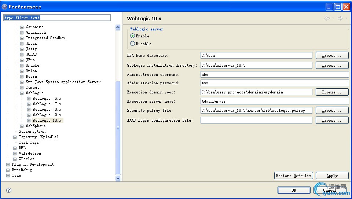
Task: Open the help question mark icon
Action: pyautogui.click(x=9, y=190)
